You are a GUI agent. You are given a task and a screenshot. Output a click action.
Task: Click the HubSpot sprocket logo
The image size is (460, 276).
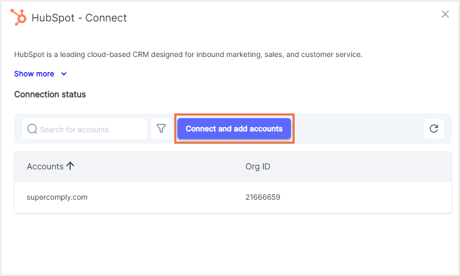[18, 17]
